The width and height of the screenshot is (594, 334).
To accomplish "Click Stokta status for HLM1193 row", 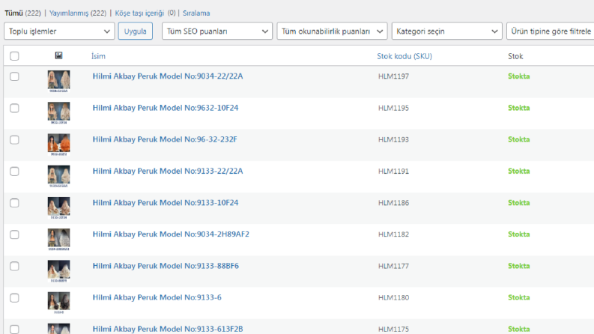I will (518, 139).
